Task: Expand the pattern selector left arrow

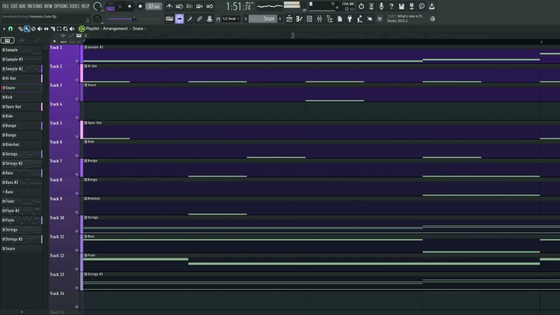Action: (245, 19)
